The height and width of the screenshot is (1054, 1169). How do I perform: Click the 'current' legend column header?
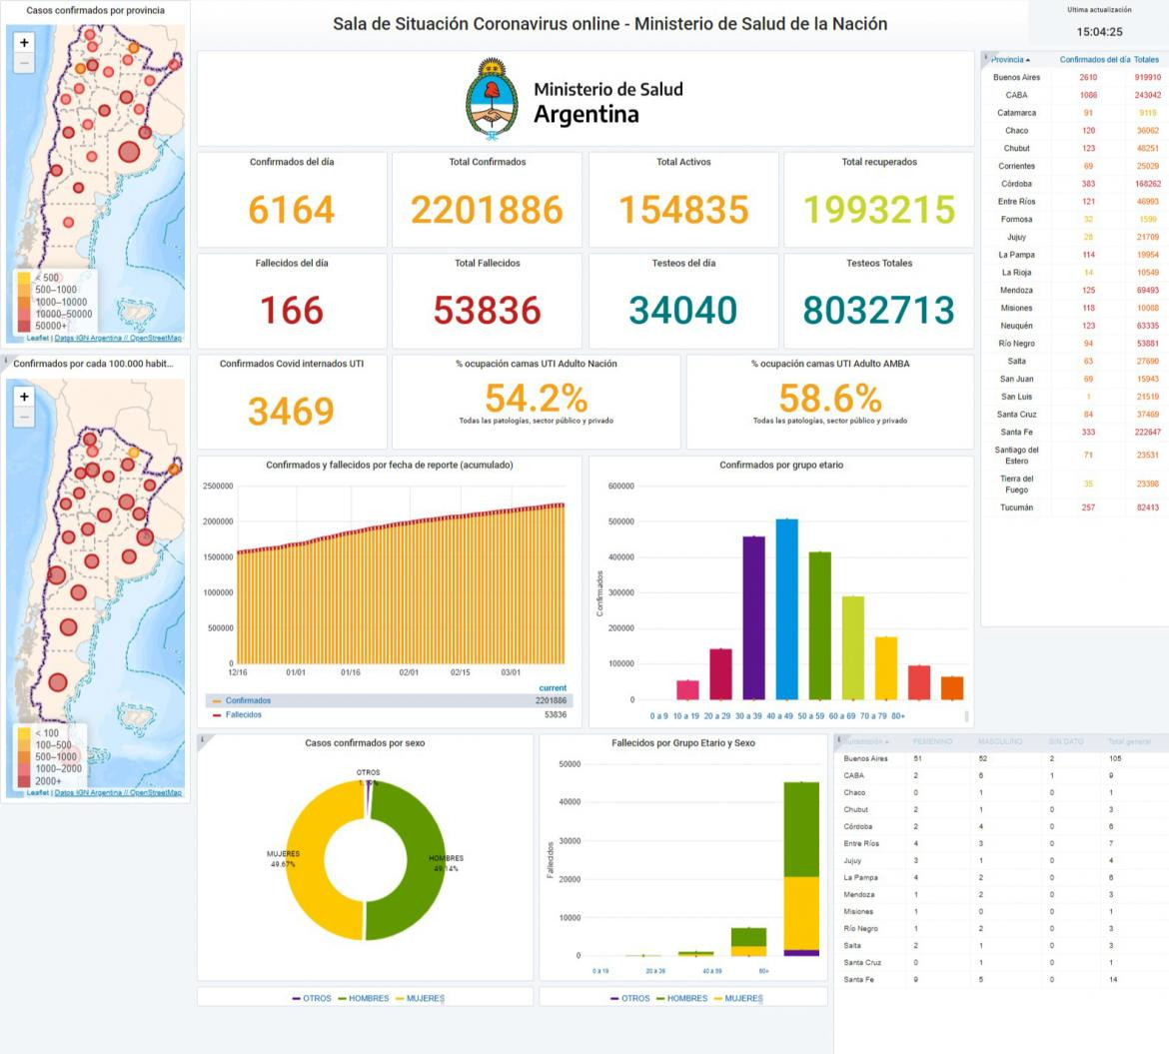pos(553,688)
